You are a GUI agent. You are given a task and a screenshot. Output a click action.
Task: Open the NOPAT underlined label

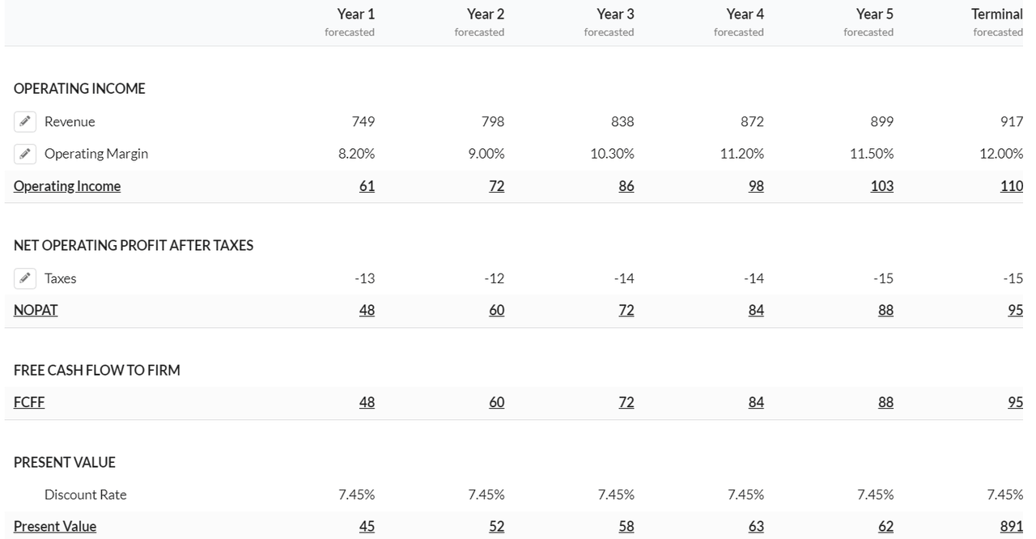click(36, 310)
